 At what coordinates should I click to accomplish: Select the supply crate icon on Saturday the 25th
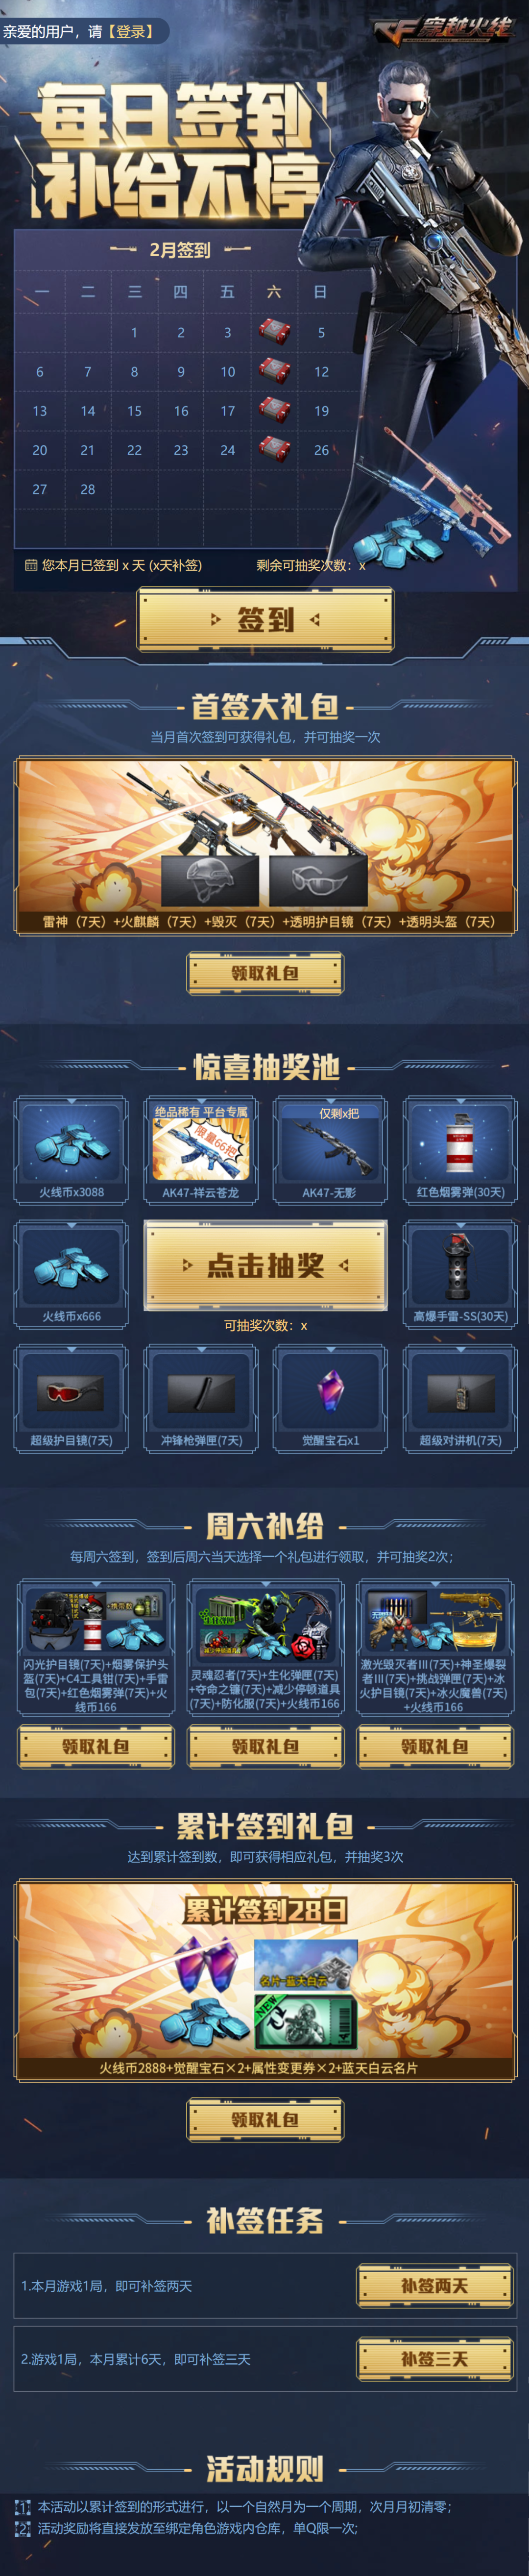275,449
